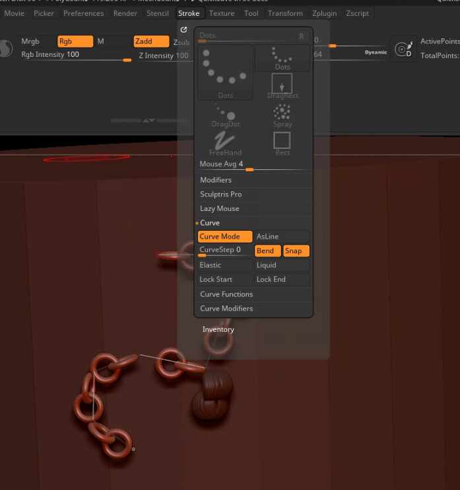Open the Tool menu
Screen dimensions: 460x490
[251, 13]
